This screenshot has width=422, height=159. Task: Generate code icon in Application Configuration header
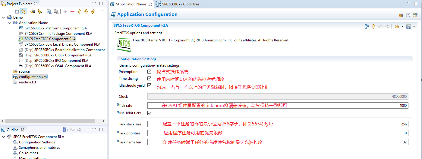401,15
